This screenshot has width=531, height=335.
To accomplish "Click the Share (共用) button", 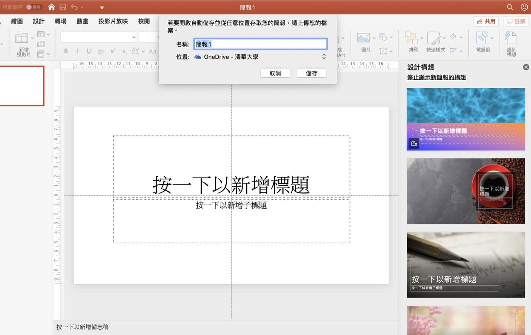I will (x=486, y=21).
